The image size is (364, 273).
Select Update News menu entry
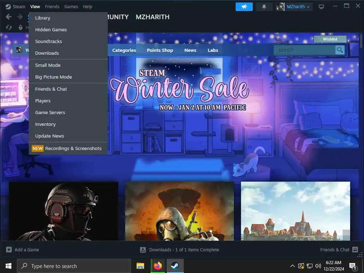(x=68, y=136)
